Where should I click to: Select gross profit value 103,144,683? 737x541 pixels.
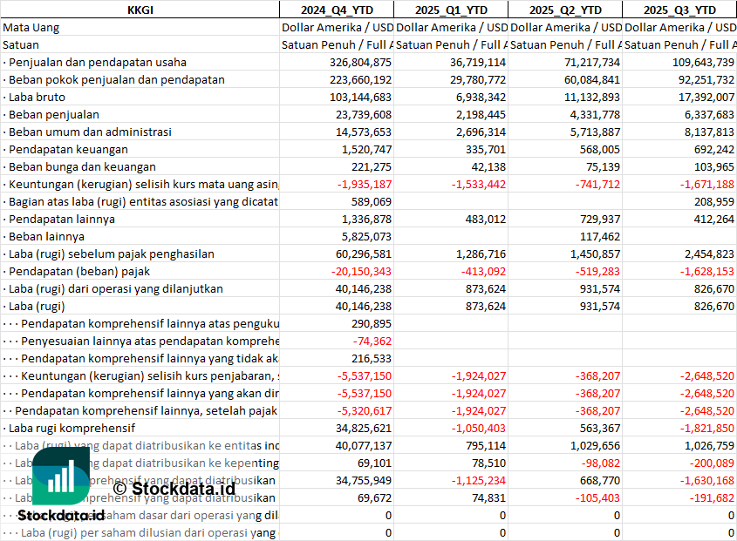[360, 97]
